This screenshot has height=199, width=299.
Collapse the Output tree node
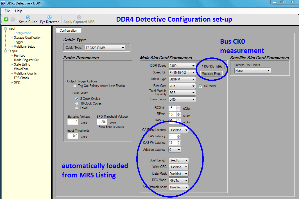[6, 51]
